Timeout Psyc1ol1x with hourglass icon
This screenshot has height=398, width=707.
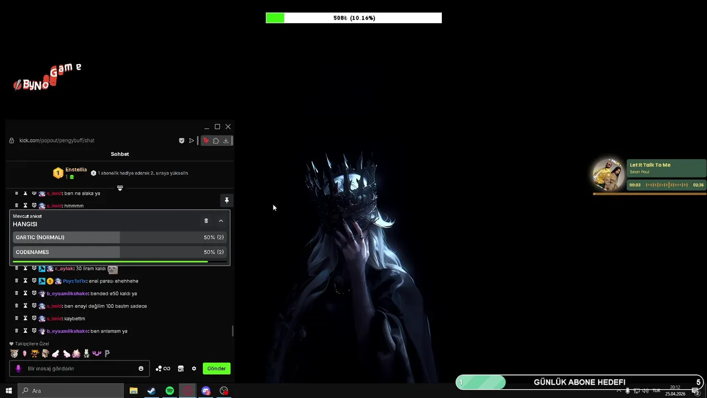pyautogui.click(x=25, y=281)
